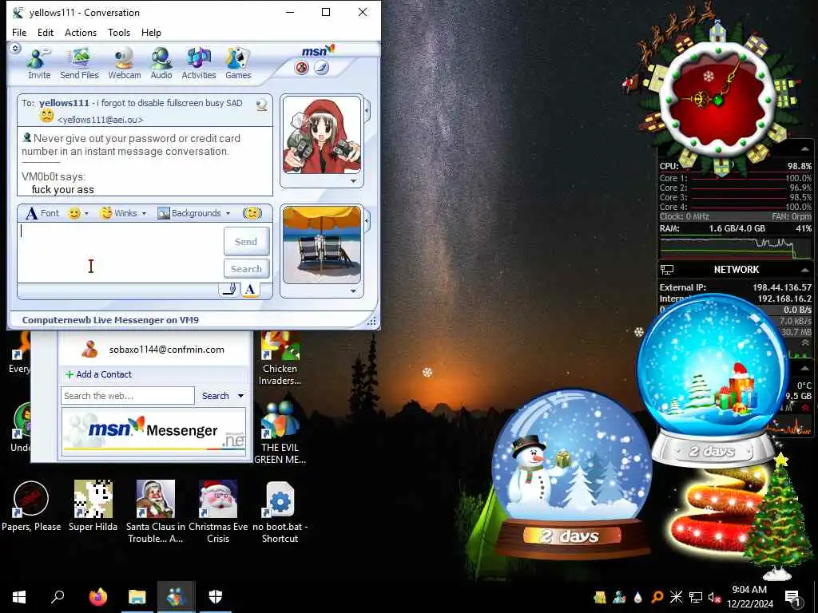
Task: Click the smiley emoticon icon
Action: point(74,213)
